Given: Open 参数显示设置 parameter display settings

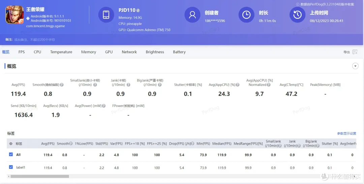Looking at the screenshot, I should [x=346, y=134].
